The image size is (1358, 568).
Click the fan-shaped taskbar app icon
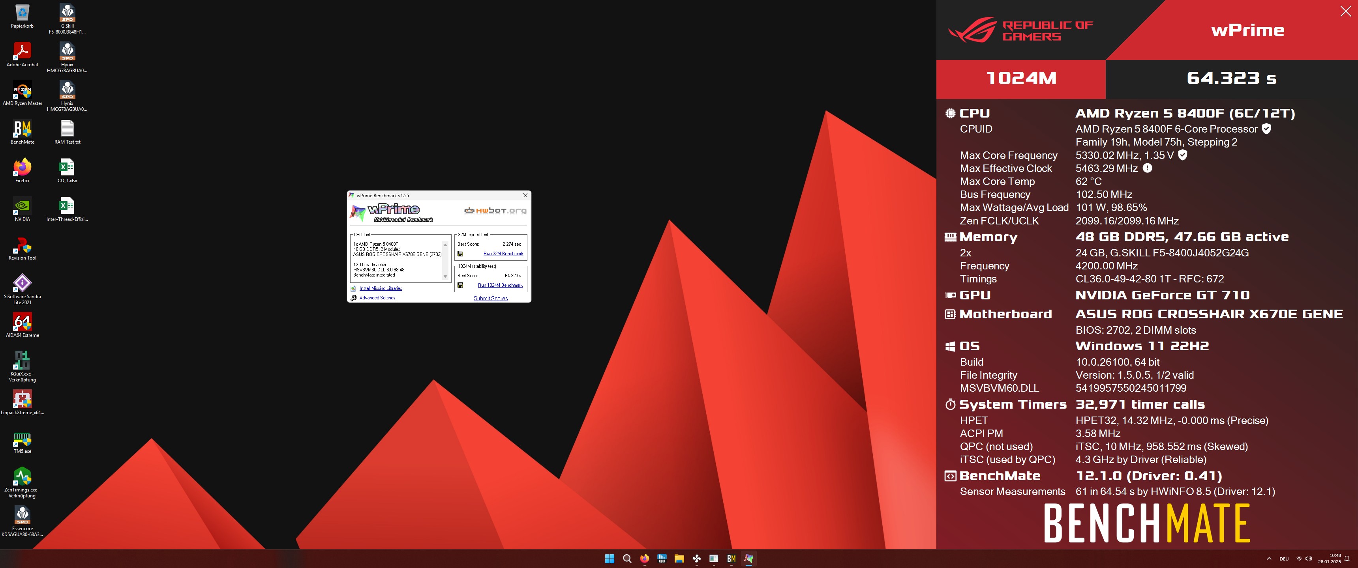point(696,559)
